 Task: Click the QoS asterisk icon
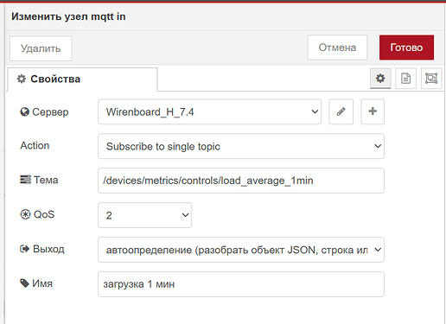point(25,214)
